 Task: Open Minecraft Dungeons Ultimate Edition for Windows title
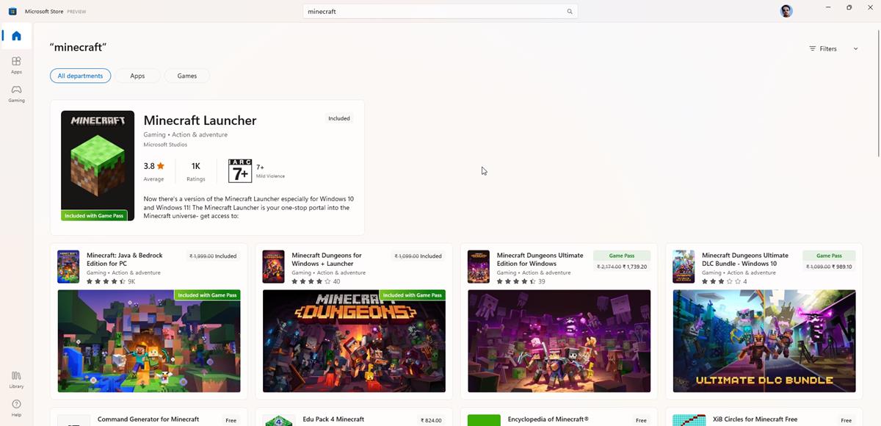[x=540, y=259]
